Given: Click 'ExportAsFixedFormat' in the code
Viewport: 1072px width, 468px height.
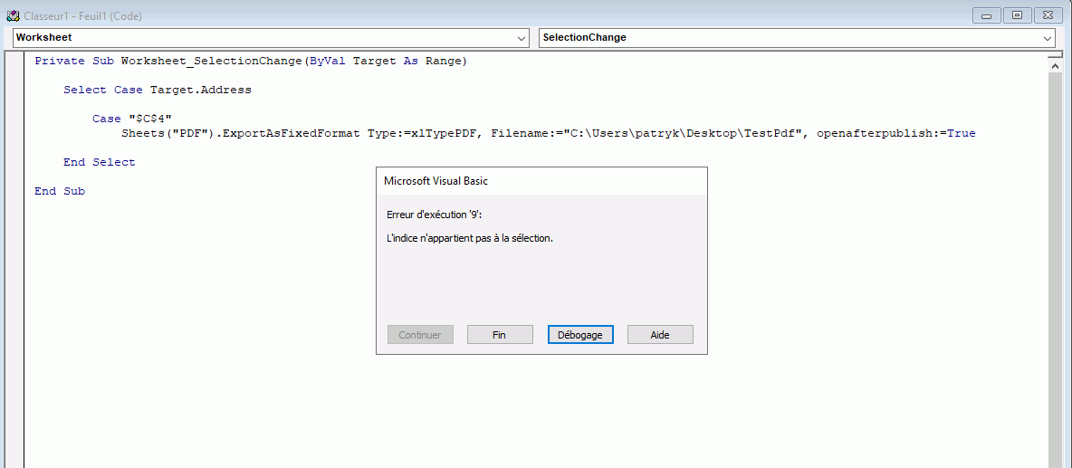Looking at the screenshot, I should click(x=293, y=134).
